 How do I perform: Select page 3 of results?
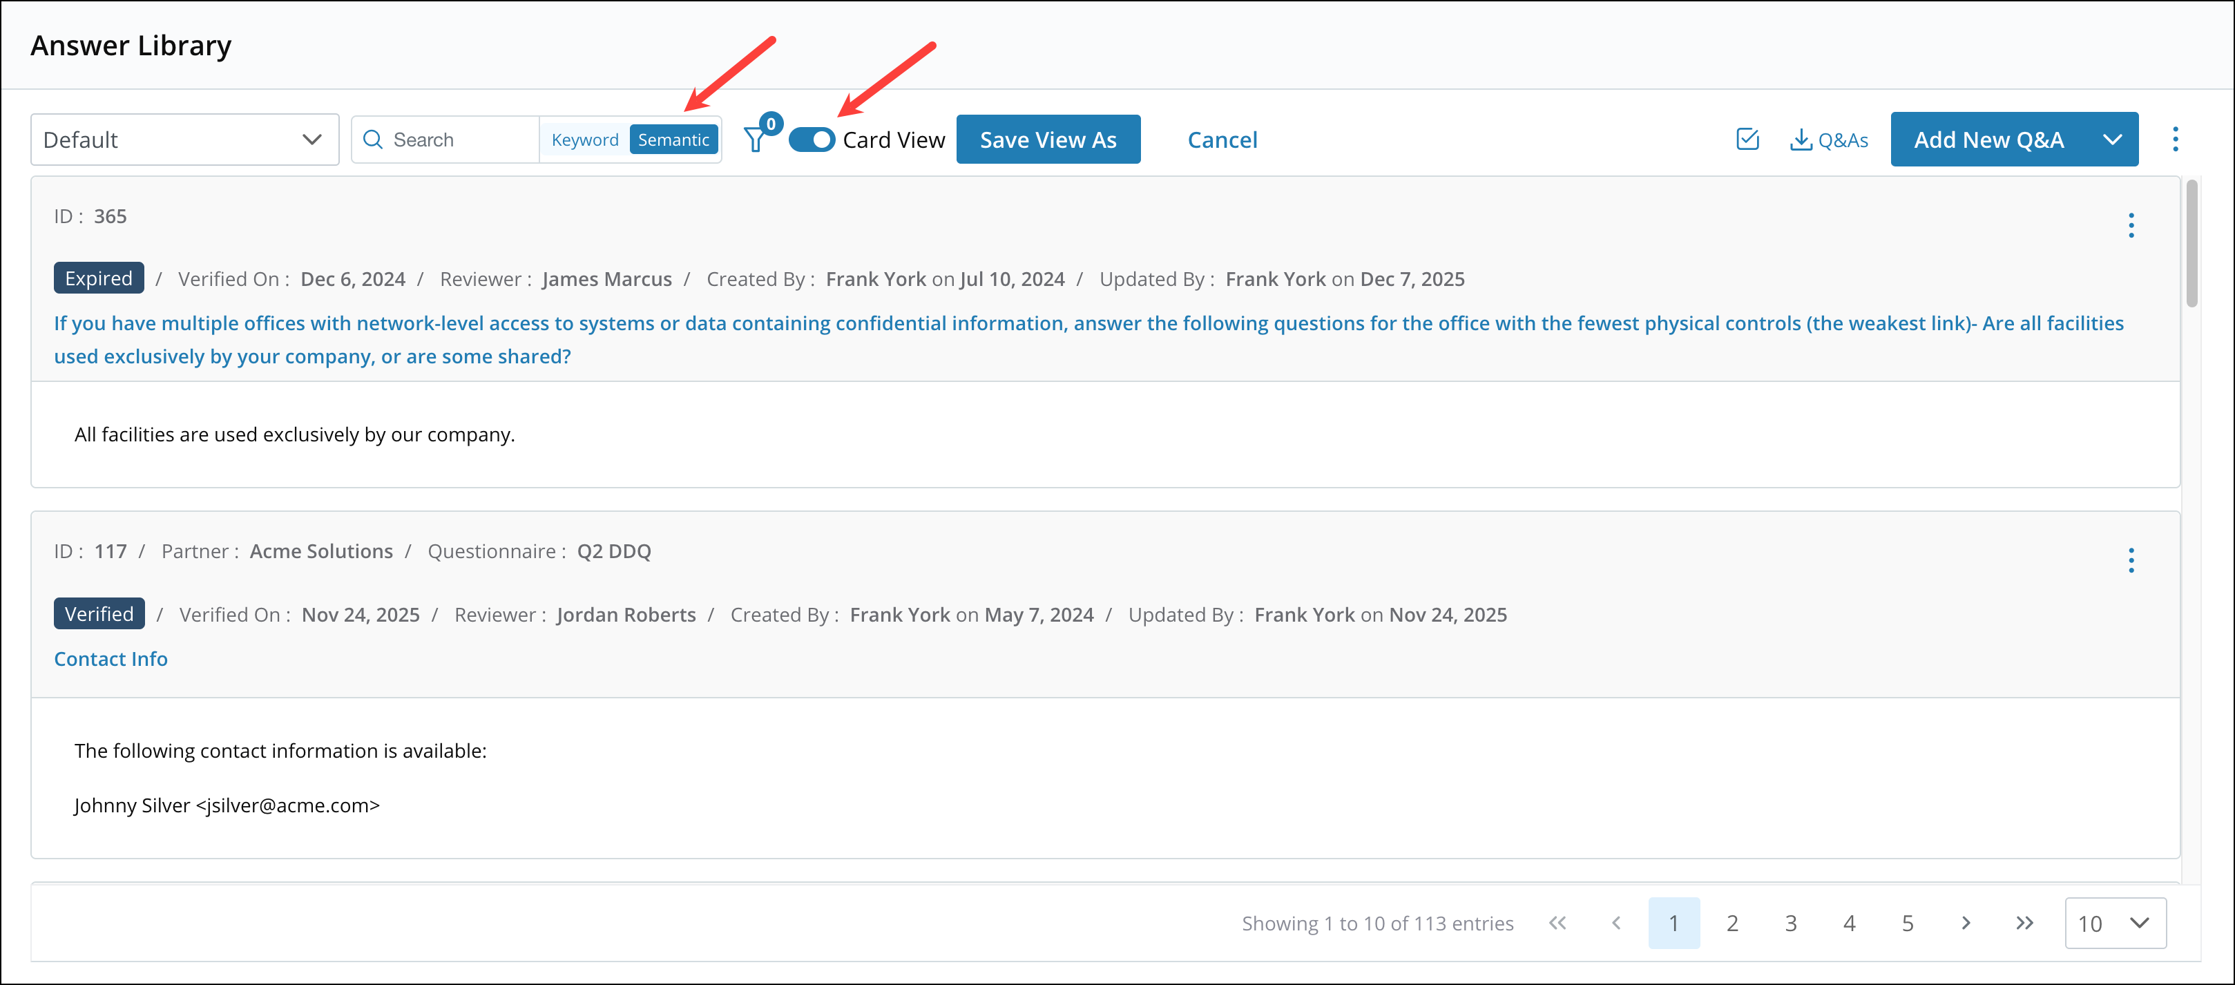pos(1790,923)
